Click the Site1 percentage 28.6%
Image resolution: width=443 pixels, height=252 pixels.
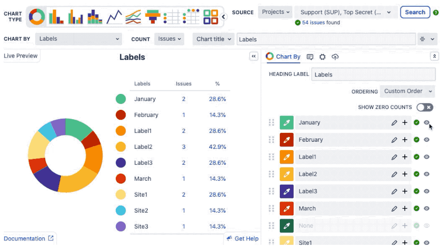(x=217, y=195)
